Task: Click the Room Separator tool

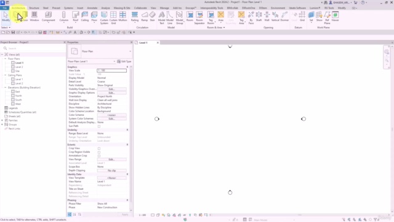Action: tap(199, 18)
